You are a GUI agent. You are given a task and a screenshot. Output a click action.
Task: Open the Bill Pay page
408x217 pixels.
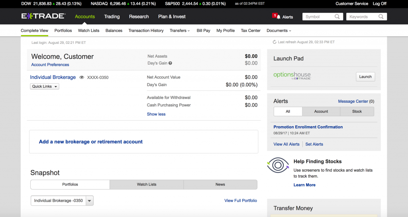point(204,30)
